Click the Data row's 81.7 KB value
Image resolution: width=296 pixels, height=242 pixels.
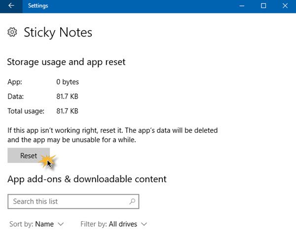click(68, 97)
